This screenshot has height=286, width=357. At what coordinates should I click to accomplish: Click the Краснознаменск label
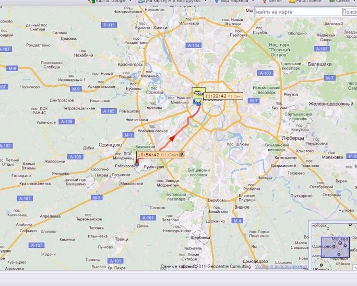(x=35, y=184)
